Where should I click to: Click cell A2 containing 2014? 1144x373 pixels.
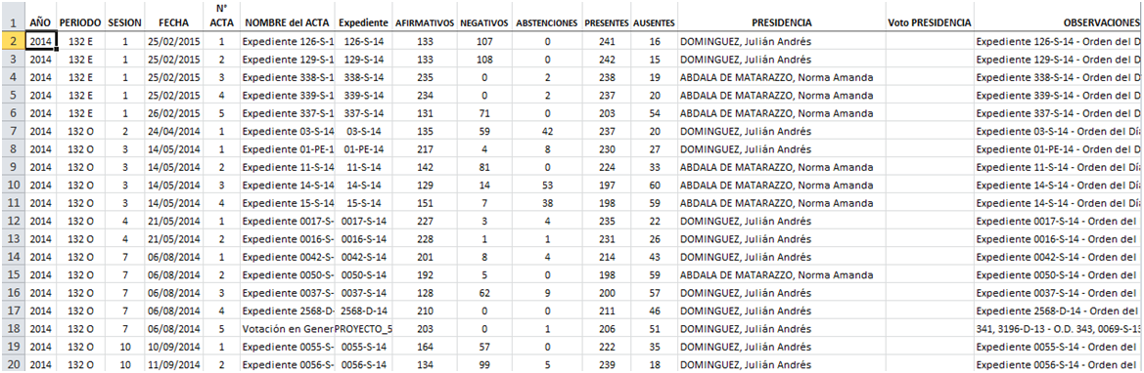click(40, 42)
